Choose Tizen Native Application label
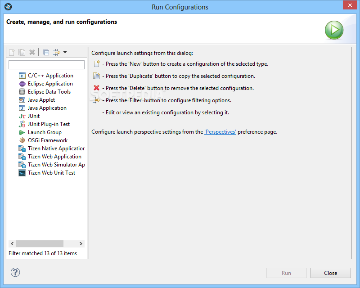Viewport: 360px width, 288px height. click(x=56, y=148)
